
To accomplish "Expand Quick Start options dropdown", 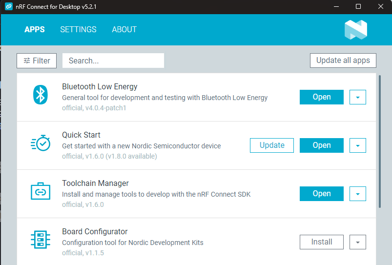I will point(358,145).
